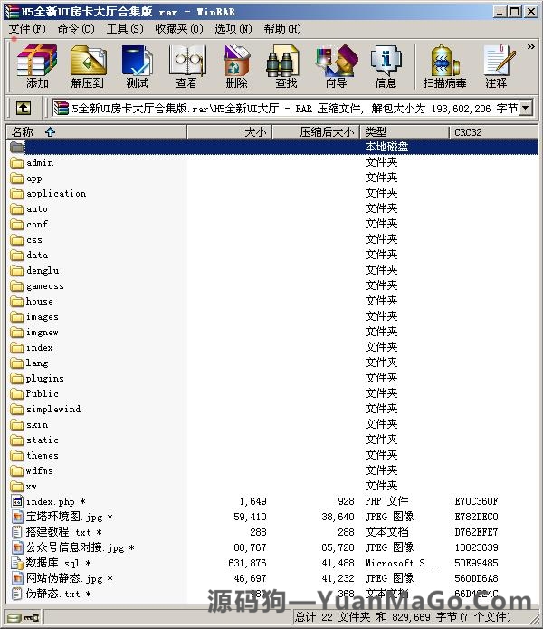Open the 选项(N) menu

(x=233, y=29)
